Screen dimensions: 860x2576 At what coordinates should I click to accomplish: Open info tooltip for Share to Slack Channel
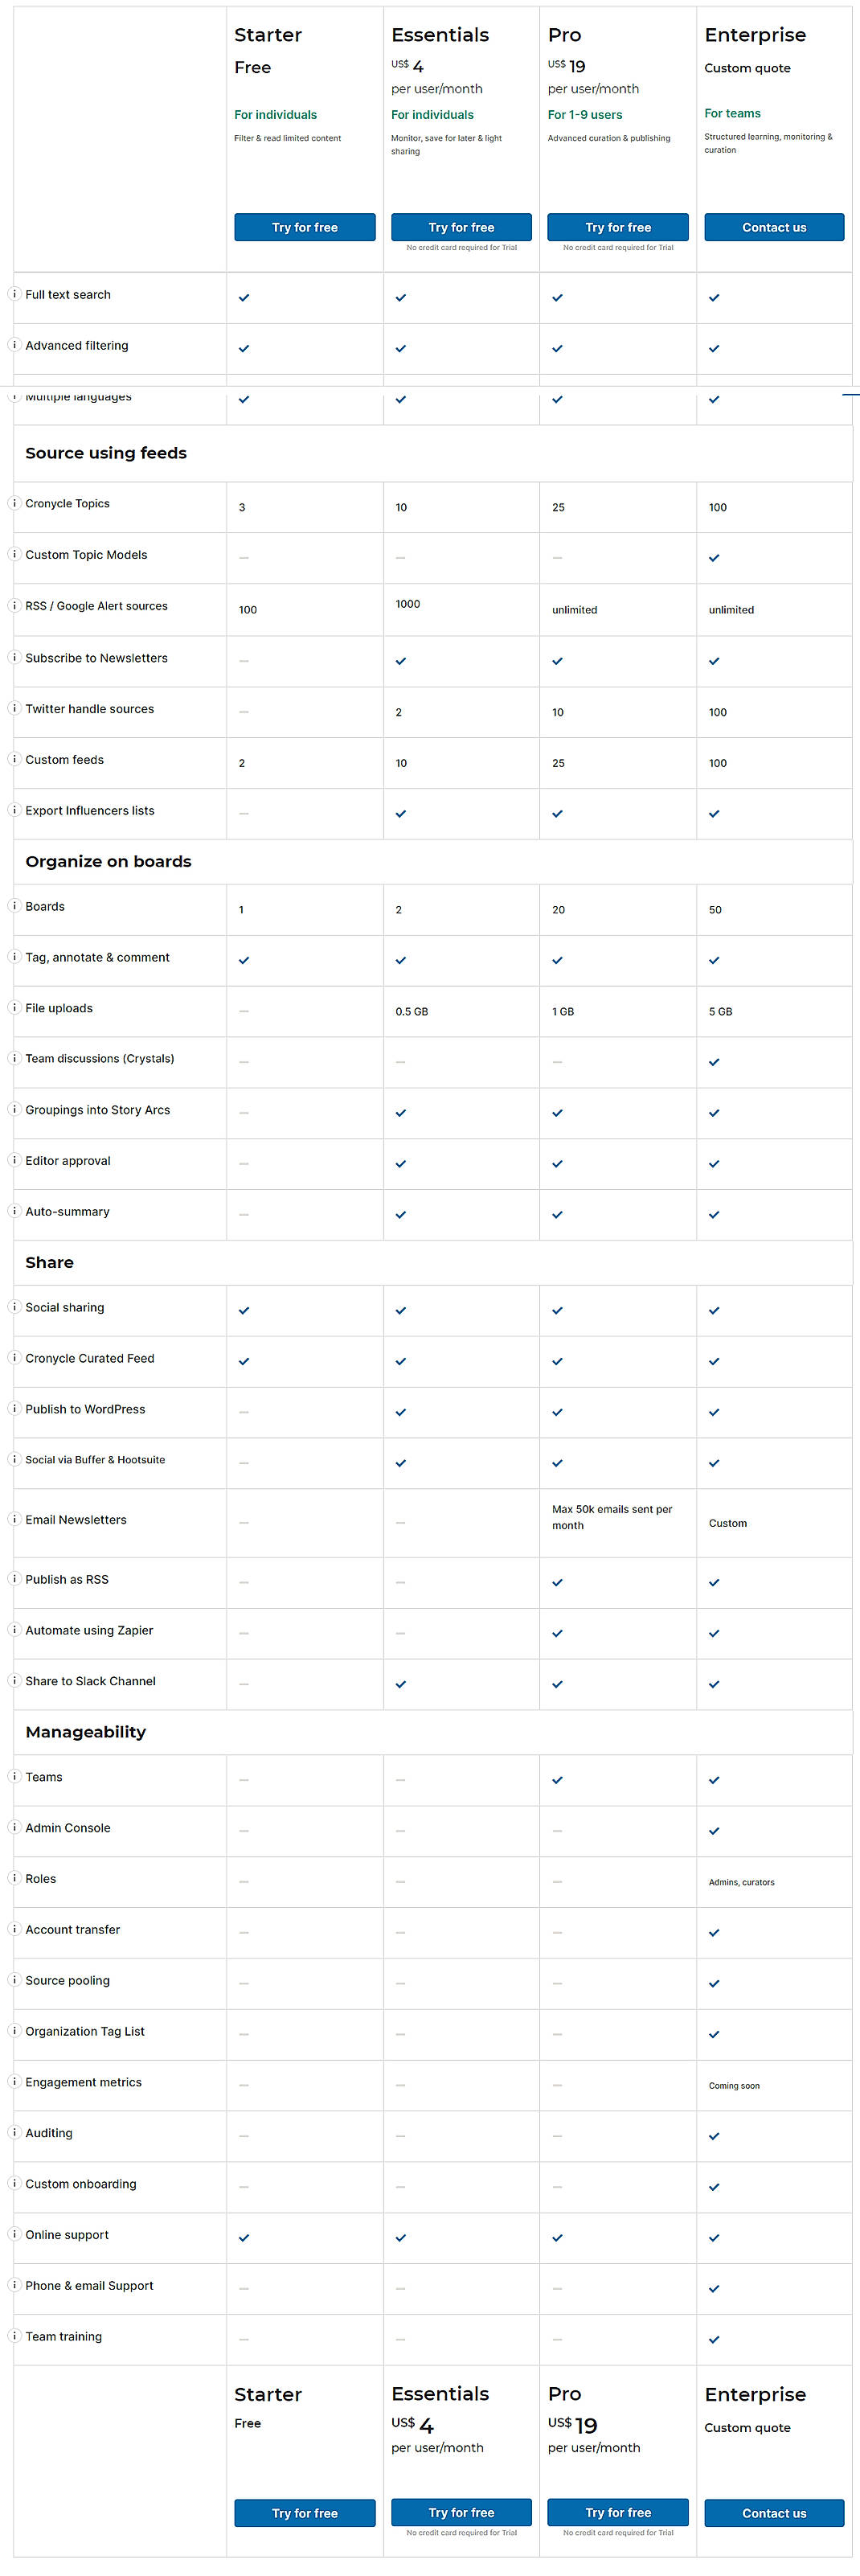[15, 1681]
